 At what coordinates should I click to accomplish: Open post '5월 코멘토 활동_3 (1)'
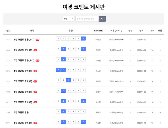click(24, 60)
